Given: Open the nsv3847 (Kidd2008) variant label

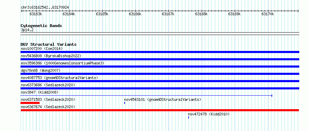Looking at the screenshot, I should pyautogui.click(x=40, y=92).
